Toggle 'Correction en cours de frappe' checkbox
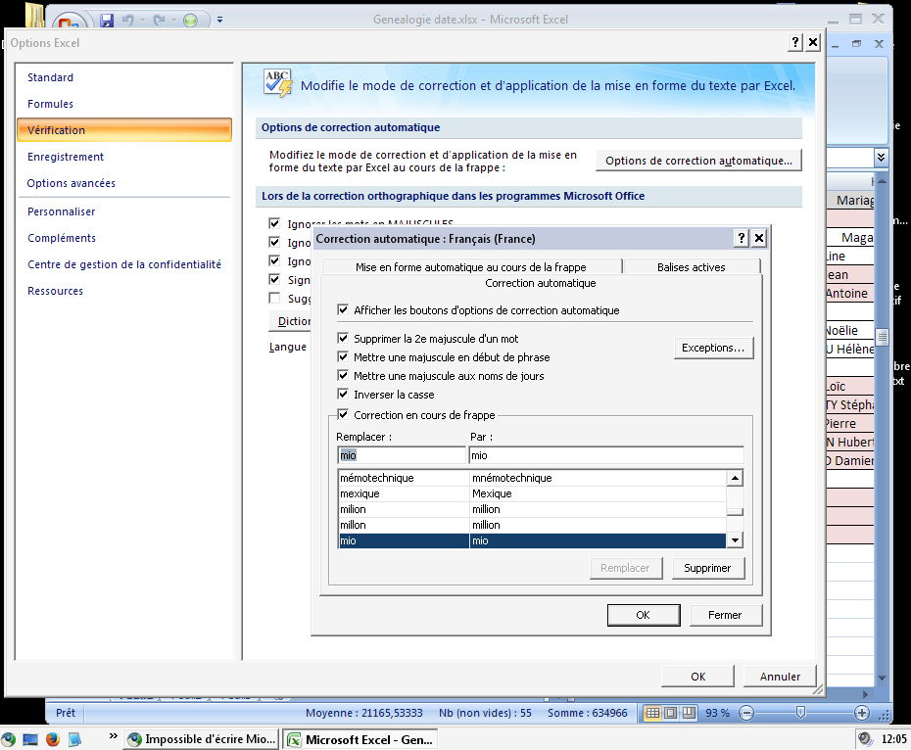 pyautogui.click(x=343, y=414)
